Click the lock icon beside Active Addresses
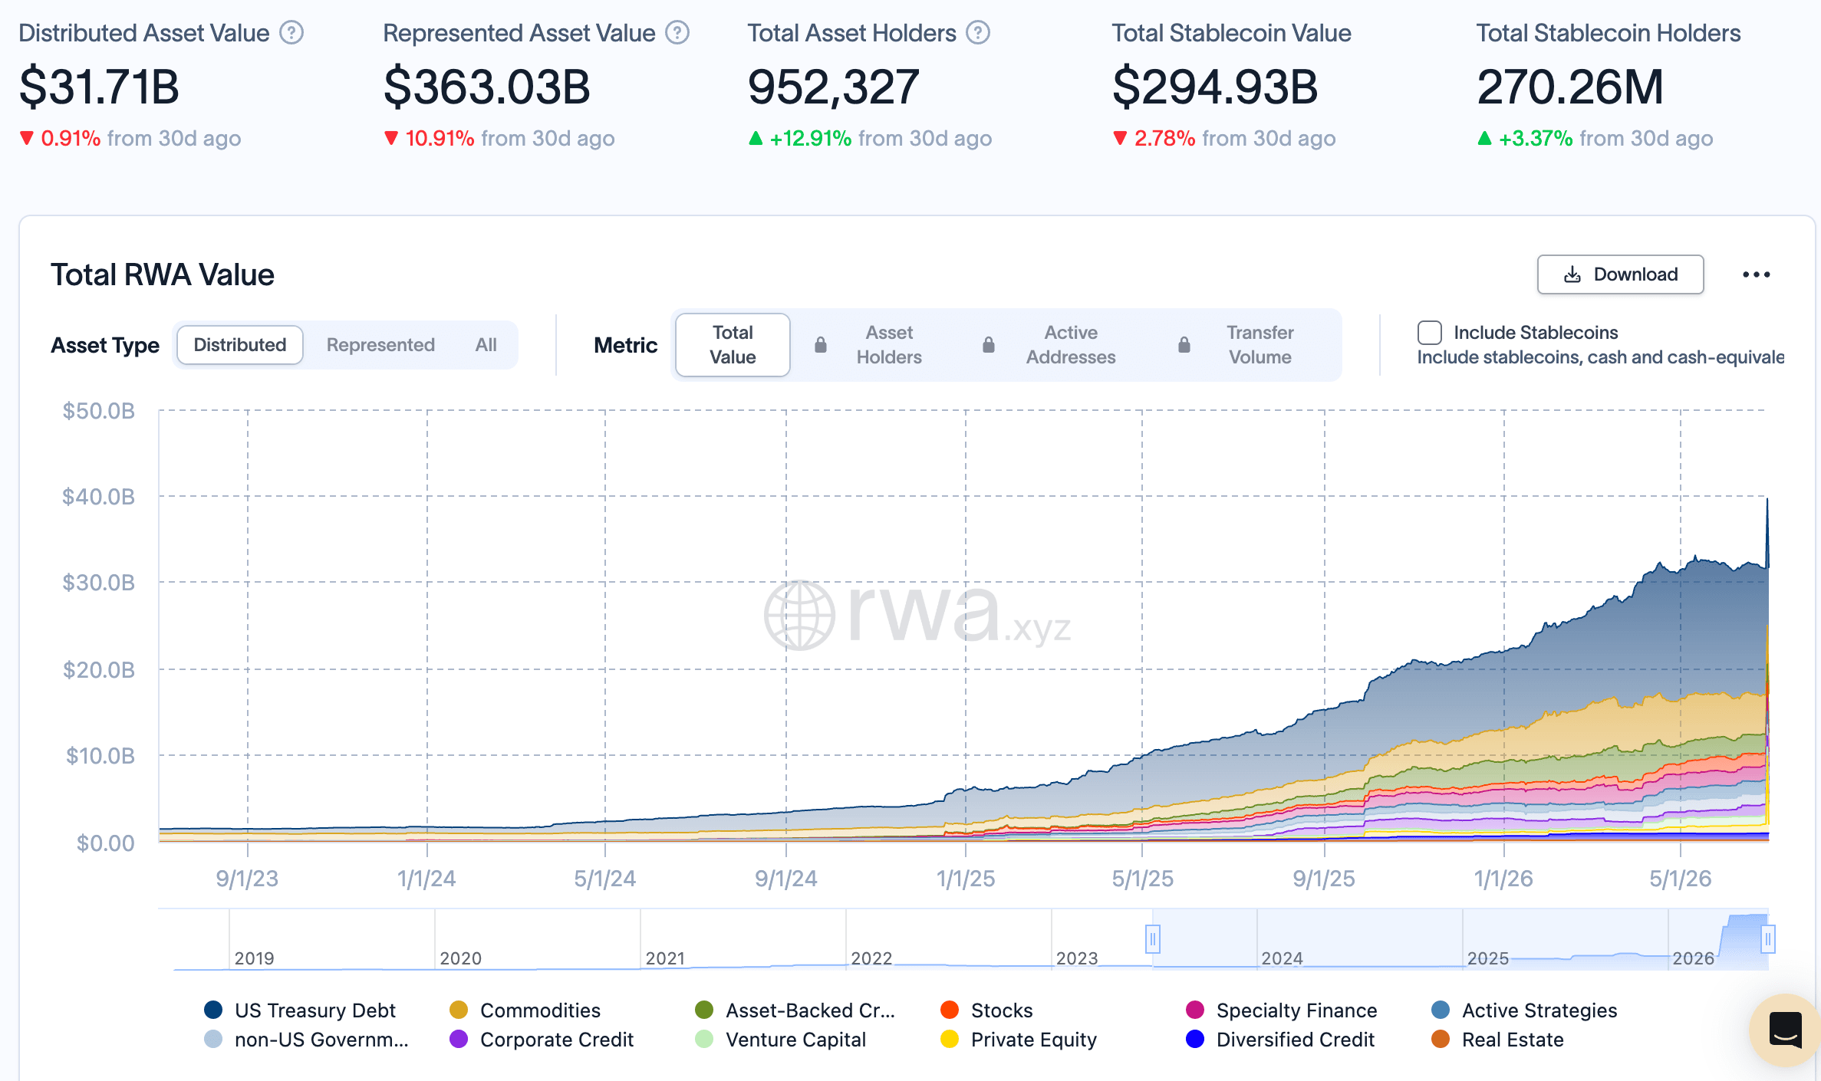 [989, 345]
